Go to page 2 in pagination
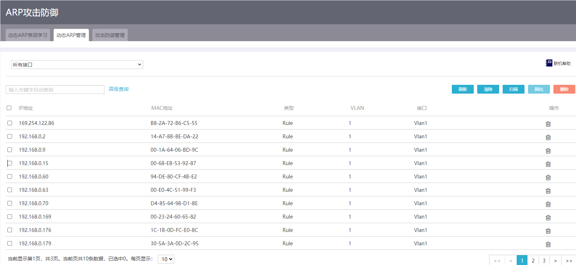 [533, 260]
